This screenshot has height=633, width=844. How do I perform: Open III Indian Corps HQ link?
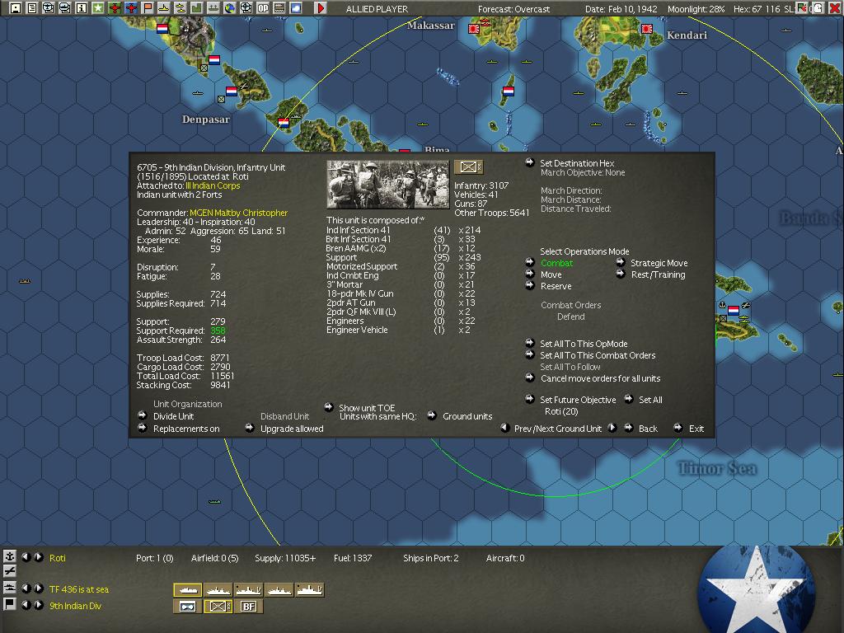(213, 185)
